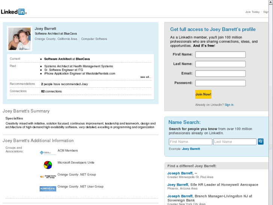
Task: Select Orange County .NET Group name
Action: coord(77,175)
